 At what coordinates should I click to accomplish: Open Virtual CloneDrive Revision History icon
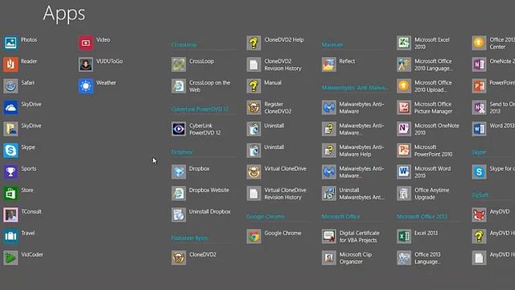point(254,193)
